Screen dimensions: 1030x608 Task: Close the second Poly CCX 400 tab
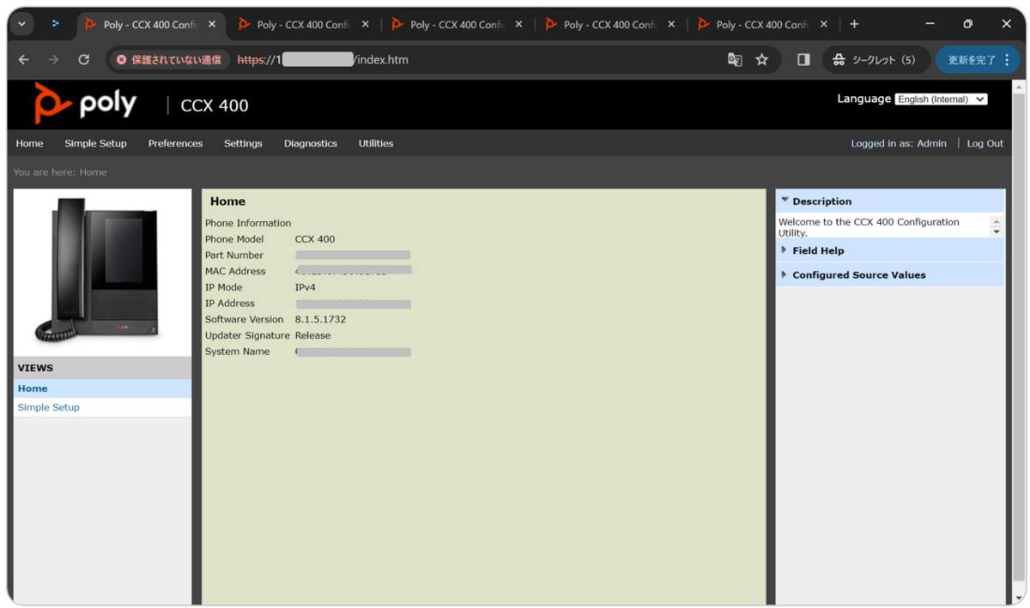(366, 25)
